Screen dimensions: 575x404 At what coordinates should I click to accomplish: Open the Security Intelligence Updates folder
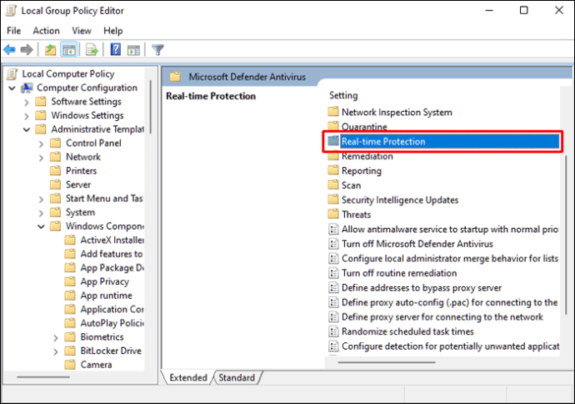[x=399, y=200]
